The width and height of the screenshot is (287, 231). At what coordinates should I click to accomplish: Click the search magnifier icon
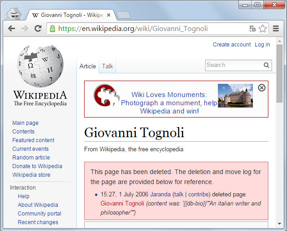click(x=267, y=65)
